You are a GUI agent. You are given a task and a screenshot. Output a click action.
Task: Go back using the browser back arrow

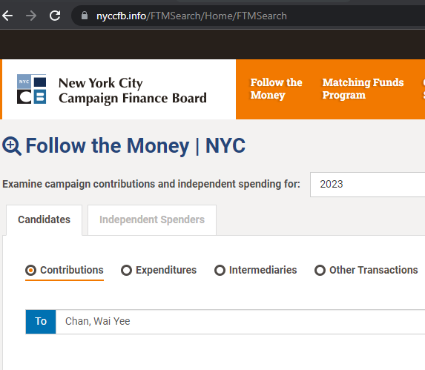(7, 16)
